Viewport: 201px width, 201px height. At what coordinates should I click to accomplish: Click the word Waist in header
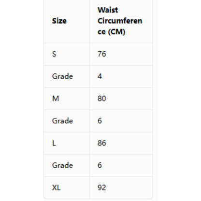(x=108, y=10)
